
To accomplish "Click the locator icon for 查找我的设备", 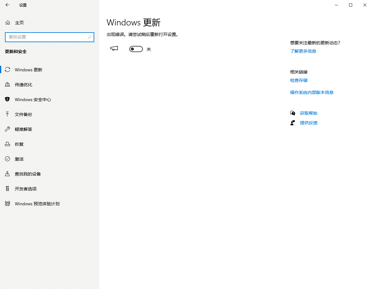I will (x=8, y=174).
